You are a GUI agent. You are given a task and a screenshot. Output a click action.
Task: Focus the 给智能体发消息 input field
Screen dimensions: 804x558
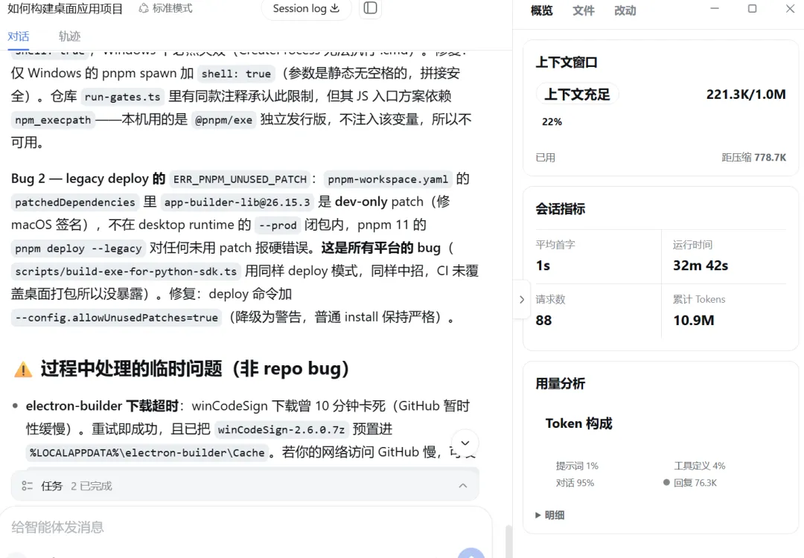point(246,527)
